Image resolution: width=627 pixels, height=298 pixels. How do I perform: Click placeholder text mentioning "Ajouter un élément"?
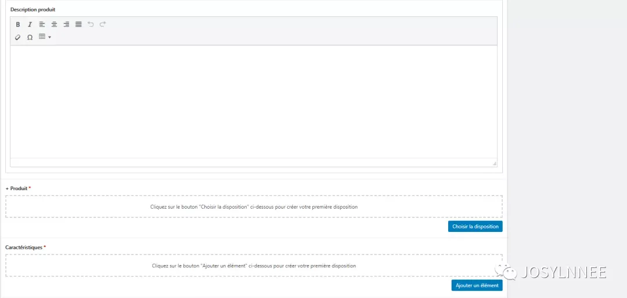254,266
